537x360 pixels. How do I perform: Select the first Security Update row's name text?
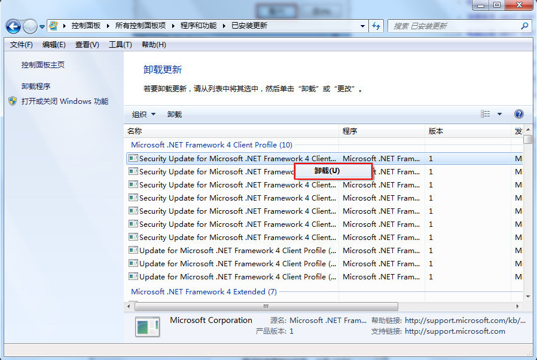click(x=237, y=159)
